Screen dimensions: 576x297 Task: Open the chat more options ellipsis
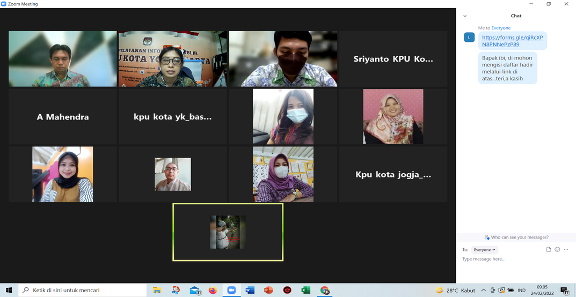[x=566, y=250]
